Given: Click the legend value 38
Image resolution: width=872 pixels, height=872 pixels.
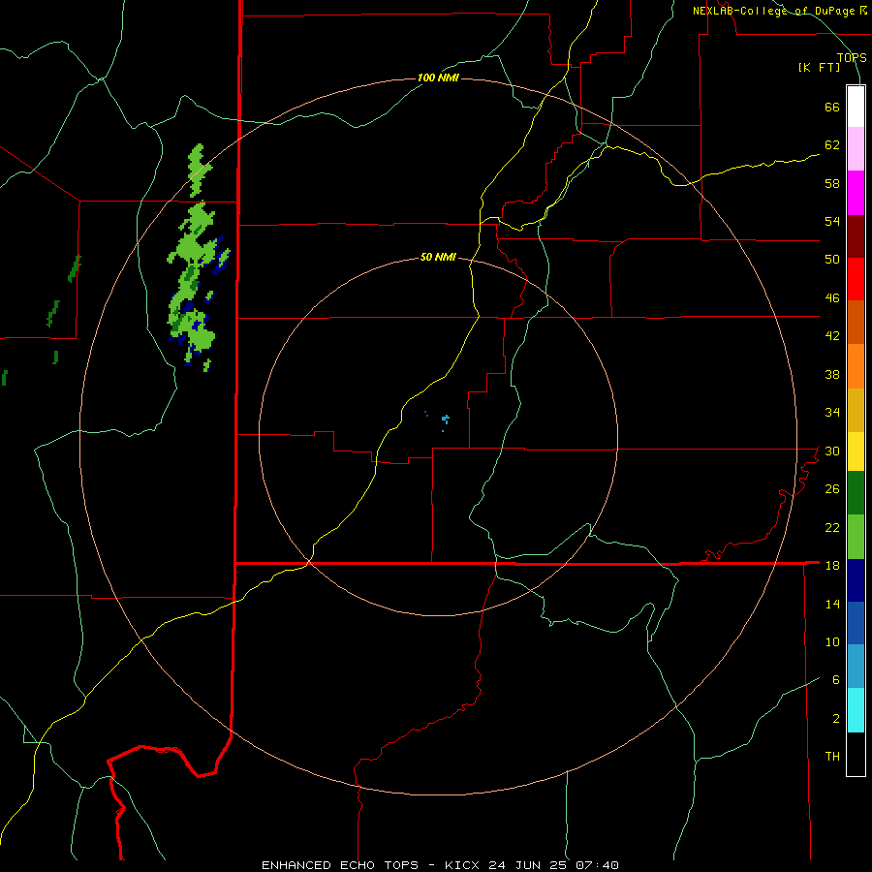Looking at the screenshot, I should point(832,374).
